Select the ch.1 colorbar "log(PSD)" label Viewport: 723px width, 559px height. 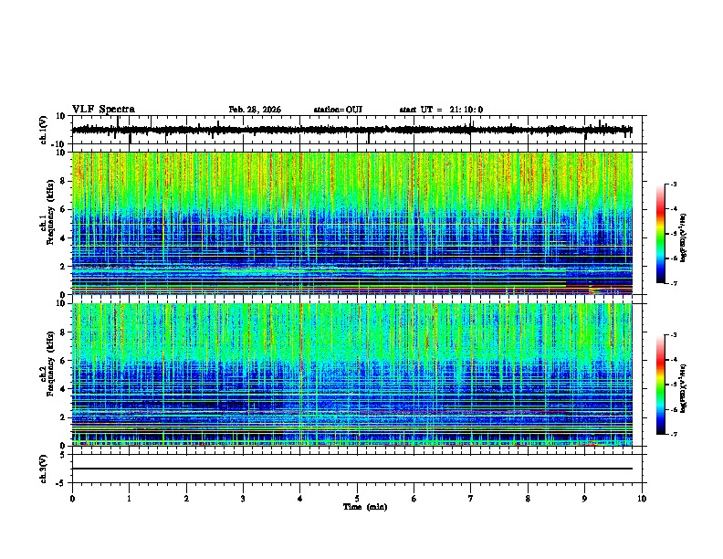coord(683,237)
